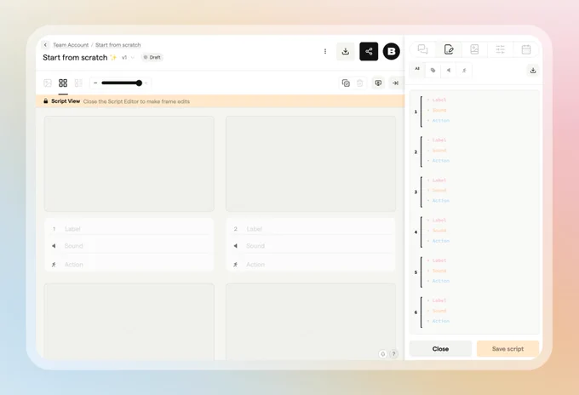Image resolution: width=579 pixels, height=395 pixels.
Task: Click Sound line of script block 6
Action: 439,311
